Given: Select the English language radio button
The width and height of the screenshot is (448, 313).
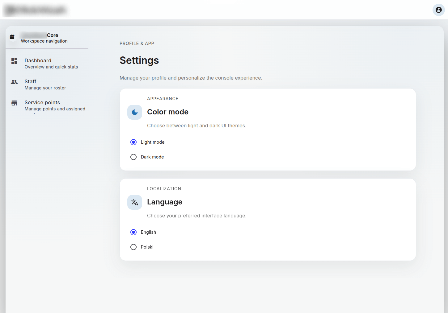Looking at the screenshot, I should pyautogui.click(x=133, y=232).
